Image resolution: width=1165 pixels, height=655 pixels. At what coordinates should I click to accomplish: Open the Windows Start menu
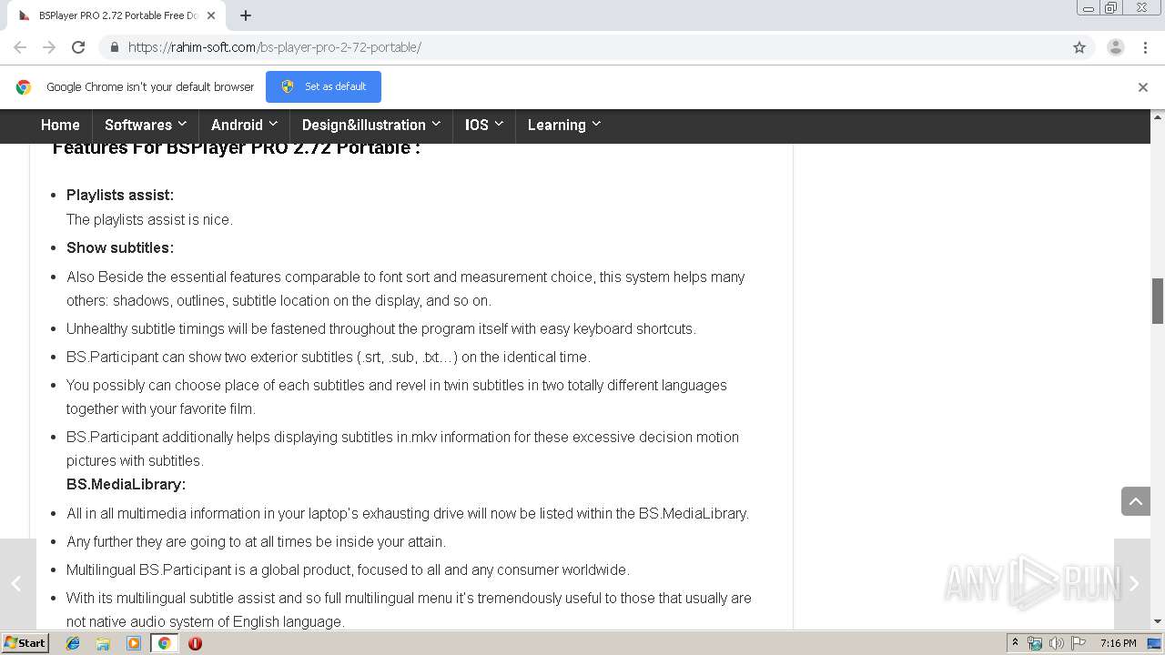pos(25,643)
